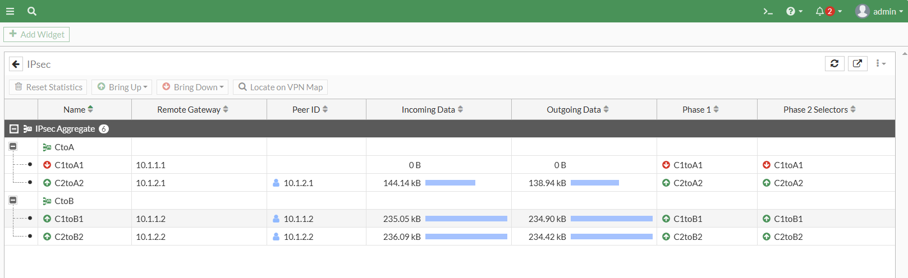Click the green up icon for C2toB2 name
The height and width of the screenshot is (278, 908).
(47, 237)
